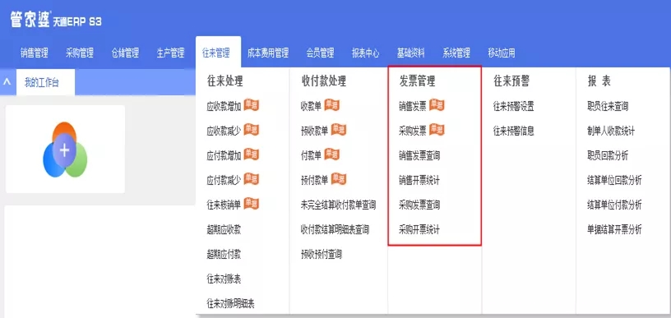The width and height of the screenshot is (671, 318).
Task: Click the 单据 badge next to 收款单
Action: click(x=331, y=105)
